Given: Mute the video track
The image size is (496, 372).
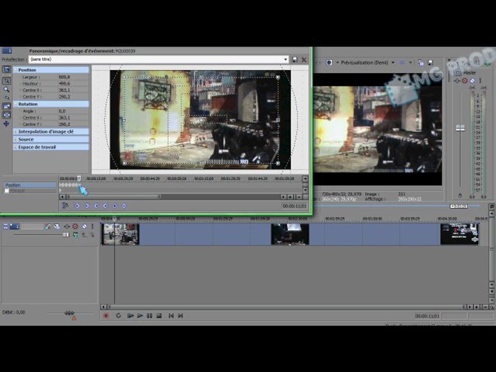Looking at the screenshot, I should click(84, 226).
